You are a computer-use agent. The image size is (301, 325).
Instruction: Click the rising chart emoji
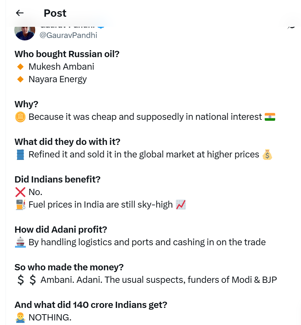click(x=181, y=204)
